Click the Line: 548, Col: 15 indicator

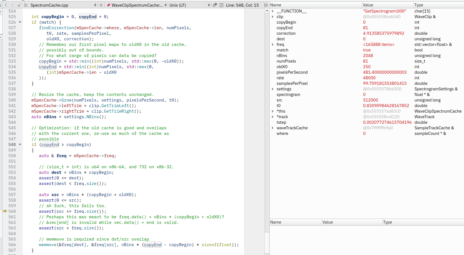(x=242, y=5)
